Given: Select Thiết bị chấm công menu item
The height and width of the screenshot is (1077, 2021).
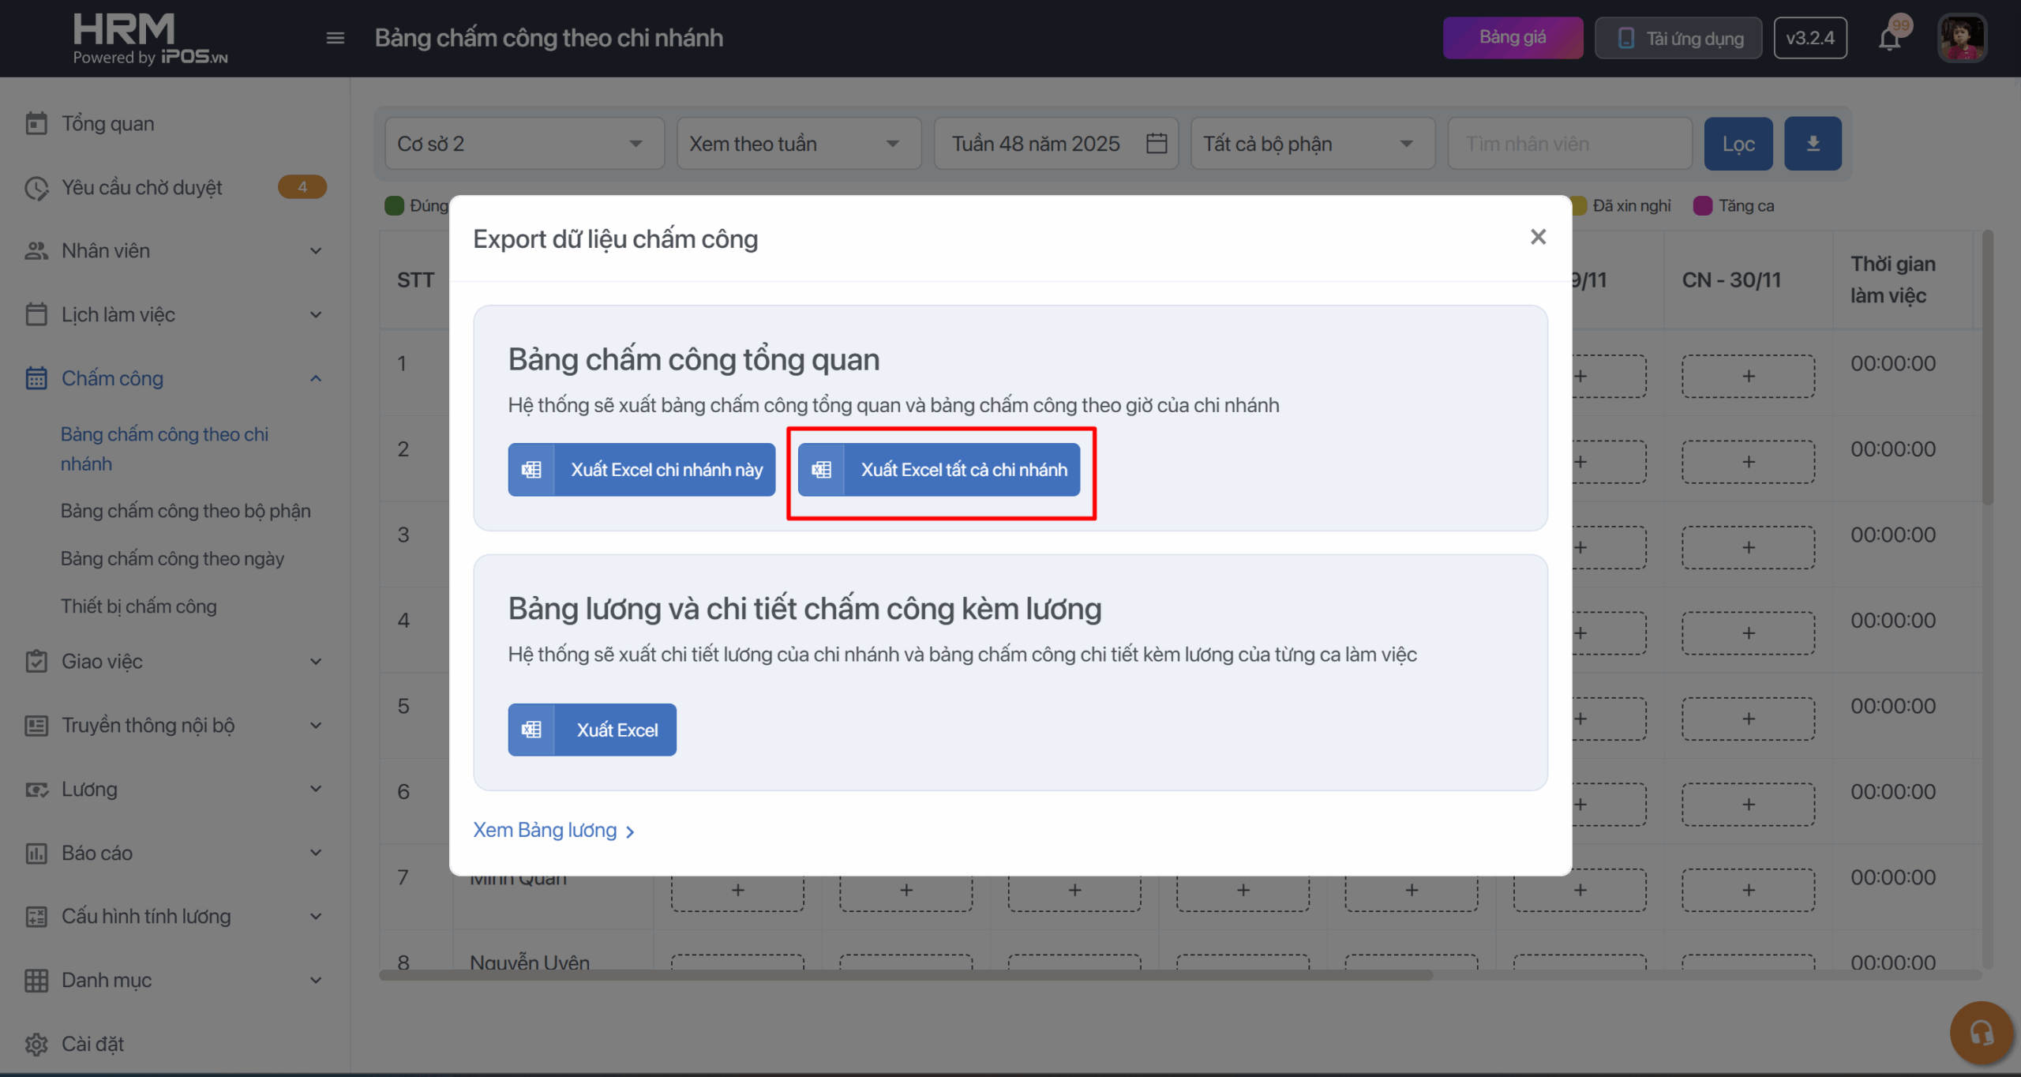Looking at the screenshot, I should point(139,606).
